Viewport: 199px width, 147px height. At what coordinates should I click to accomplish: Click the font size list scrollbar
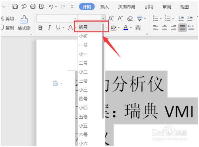103,71
